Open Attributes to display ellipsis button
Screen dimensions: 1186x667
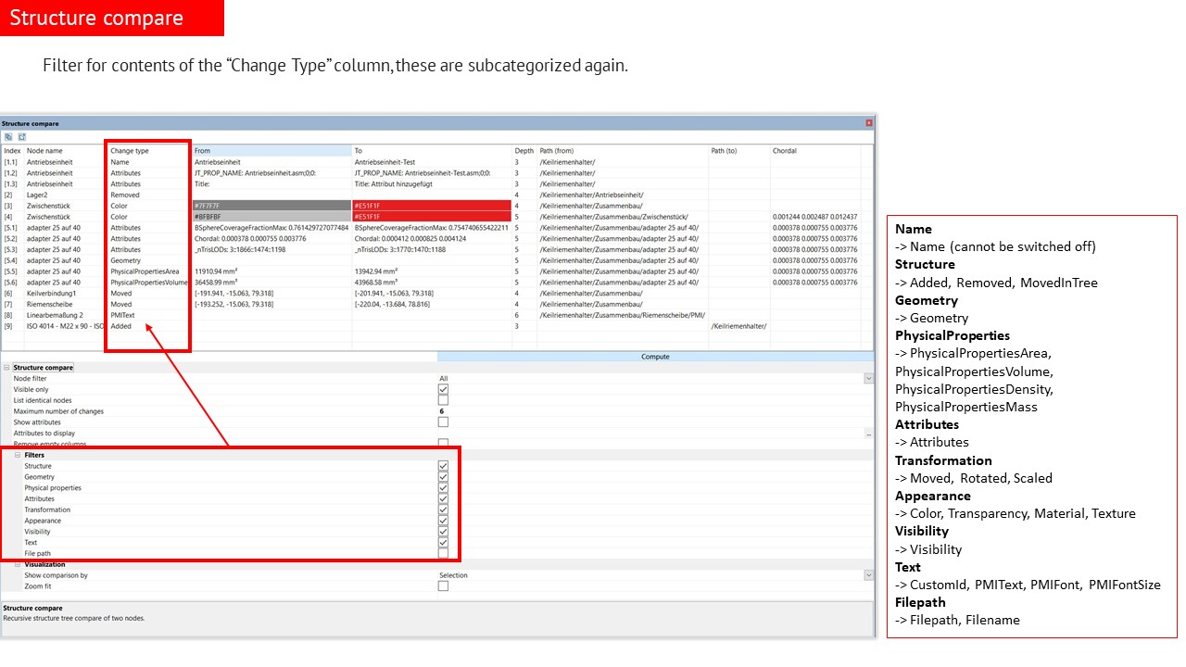pos(868,434)
